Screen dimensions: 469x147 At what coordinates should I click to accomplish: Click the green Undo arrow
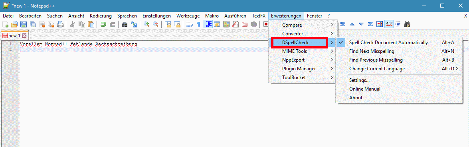point(103,24)
